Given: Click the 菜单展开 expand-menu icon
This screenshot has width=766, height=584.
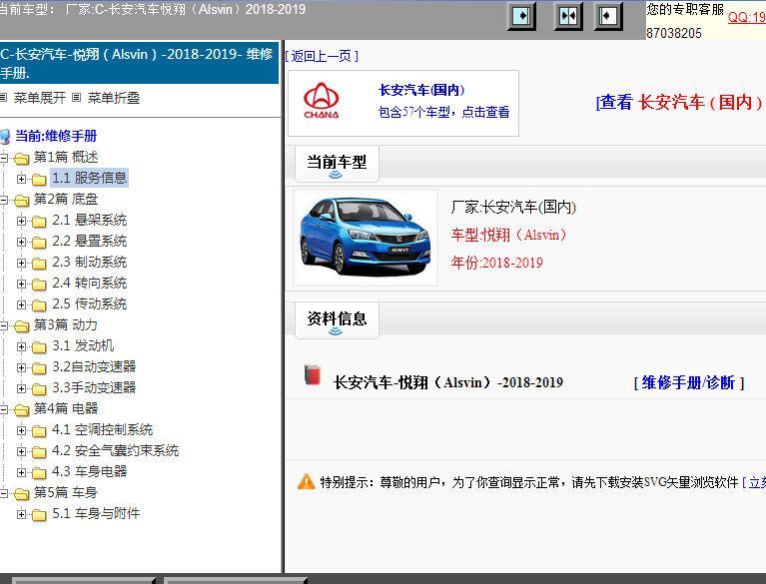Looking at the screenshot, I should pos(3,98).
